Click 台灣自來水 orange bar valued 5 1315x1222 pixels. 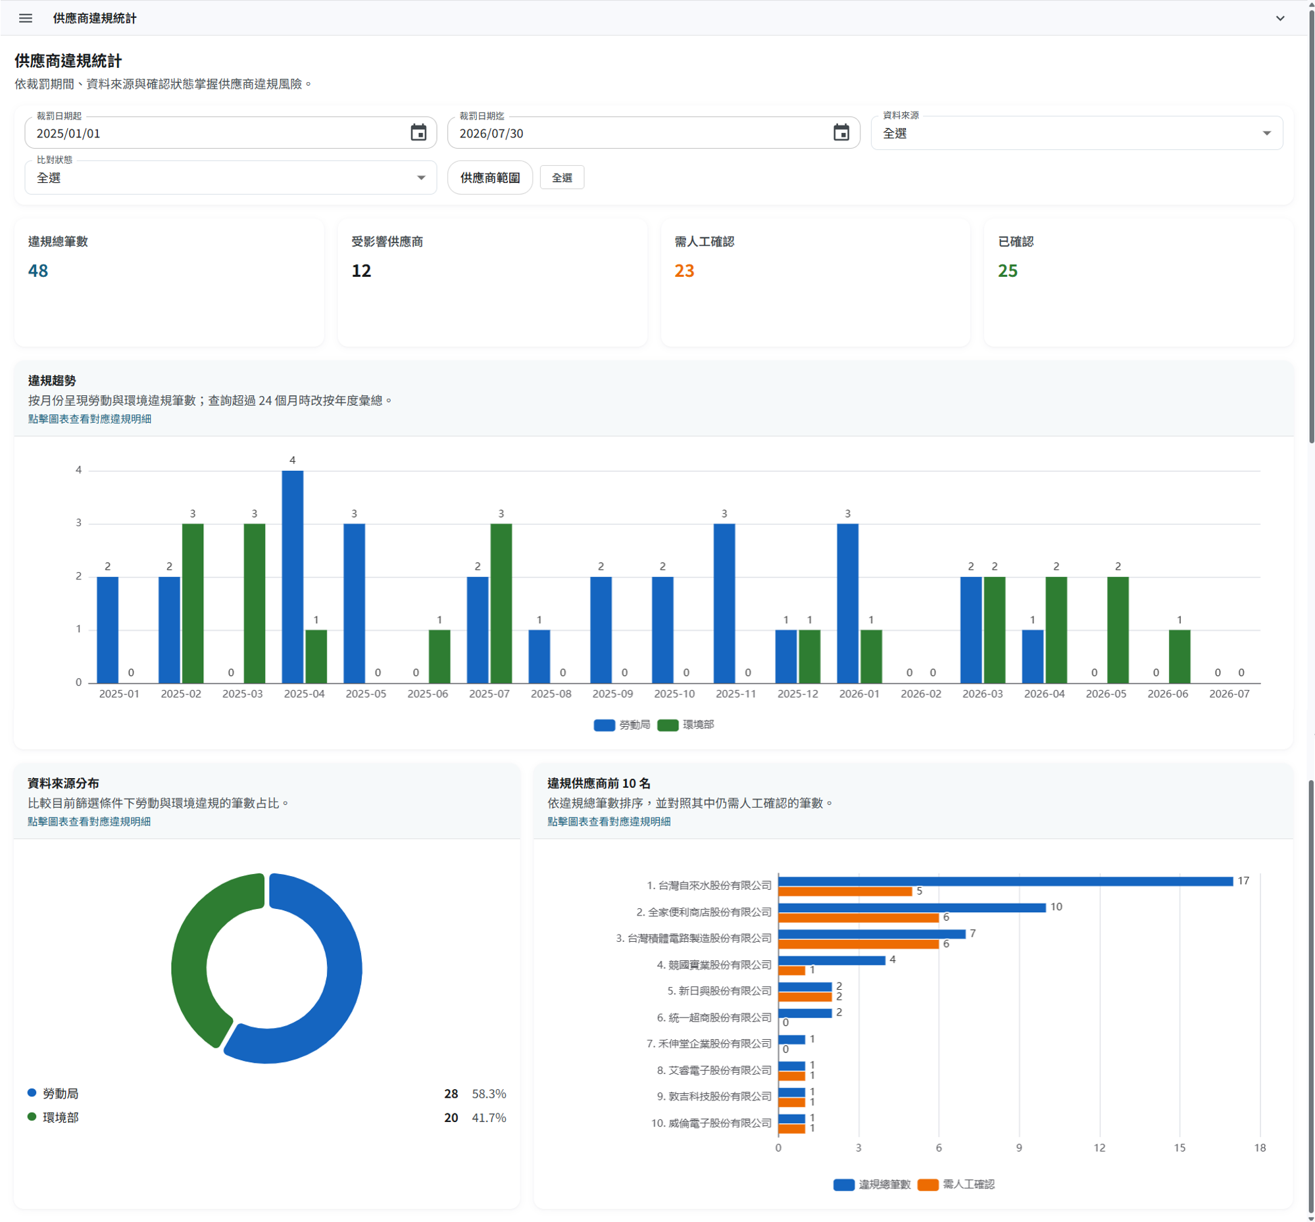(x=845, y=891)
